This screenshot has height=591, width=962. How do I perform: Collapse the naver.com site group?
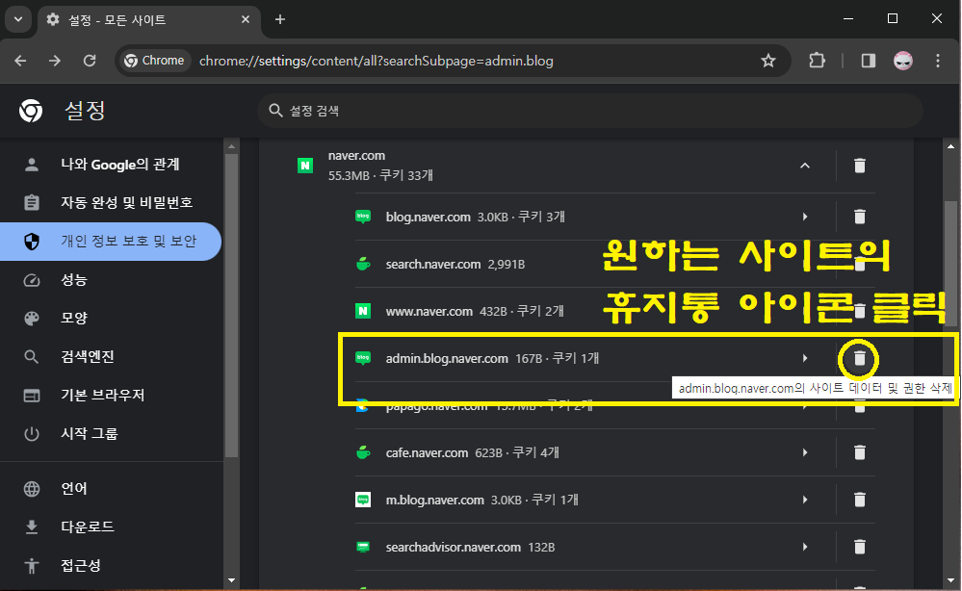[x=805, y=166]
